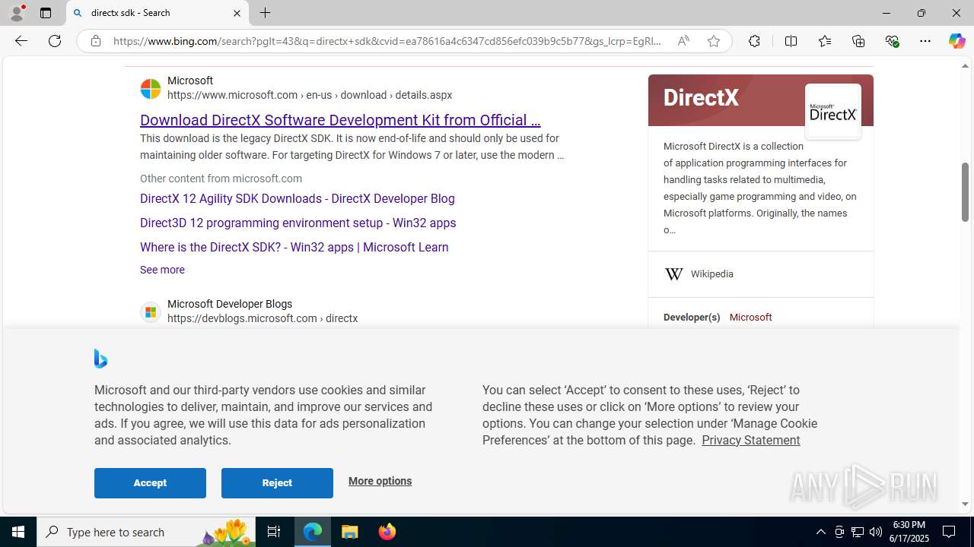Open More options for cookies
974x547 pixels.
point(380,481)
